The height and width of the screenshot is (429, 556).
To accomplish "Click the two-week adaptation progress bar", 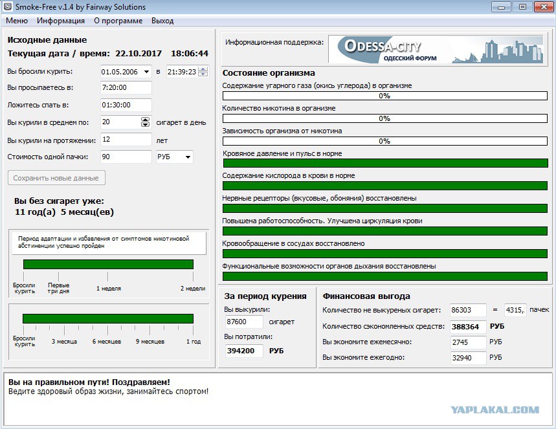I will pyautogui.click(x=108, y=265).
